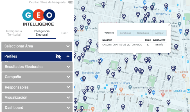Close the voter info popup
190x112 pixels.
(169, 25)
